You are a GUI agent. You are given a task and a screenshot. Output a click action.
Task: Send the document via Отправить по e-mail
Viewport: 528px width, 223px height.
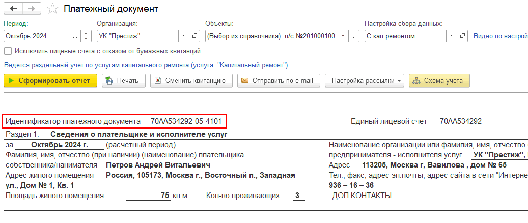(x=279, y=80)
